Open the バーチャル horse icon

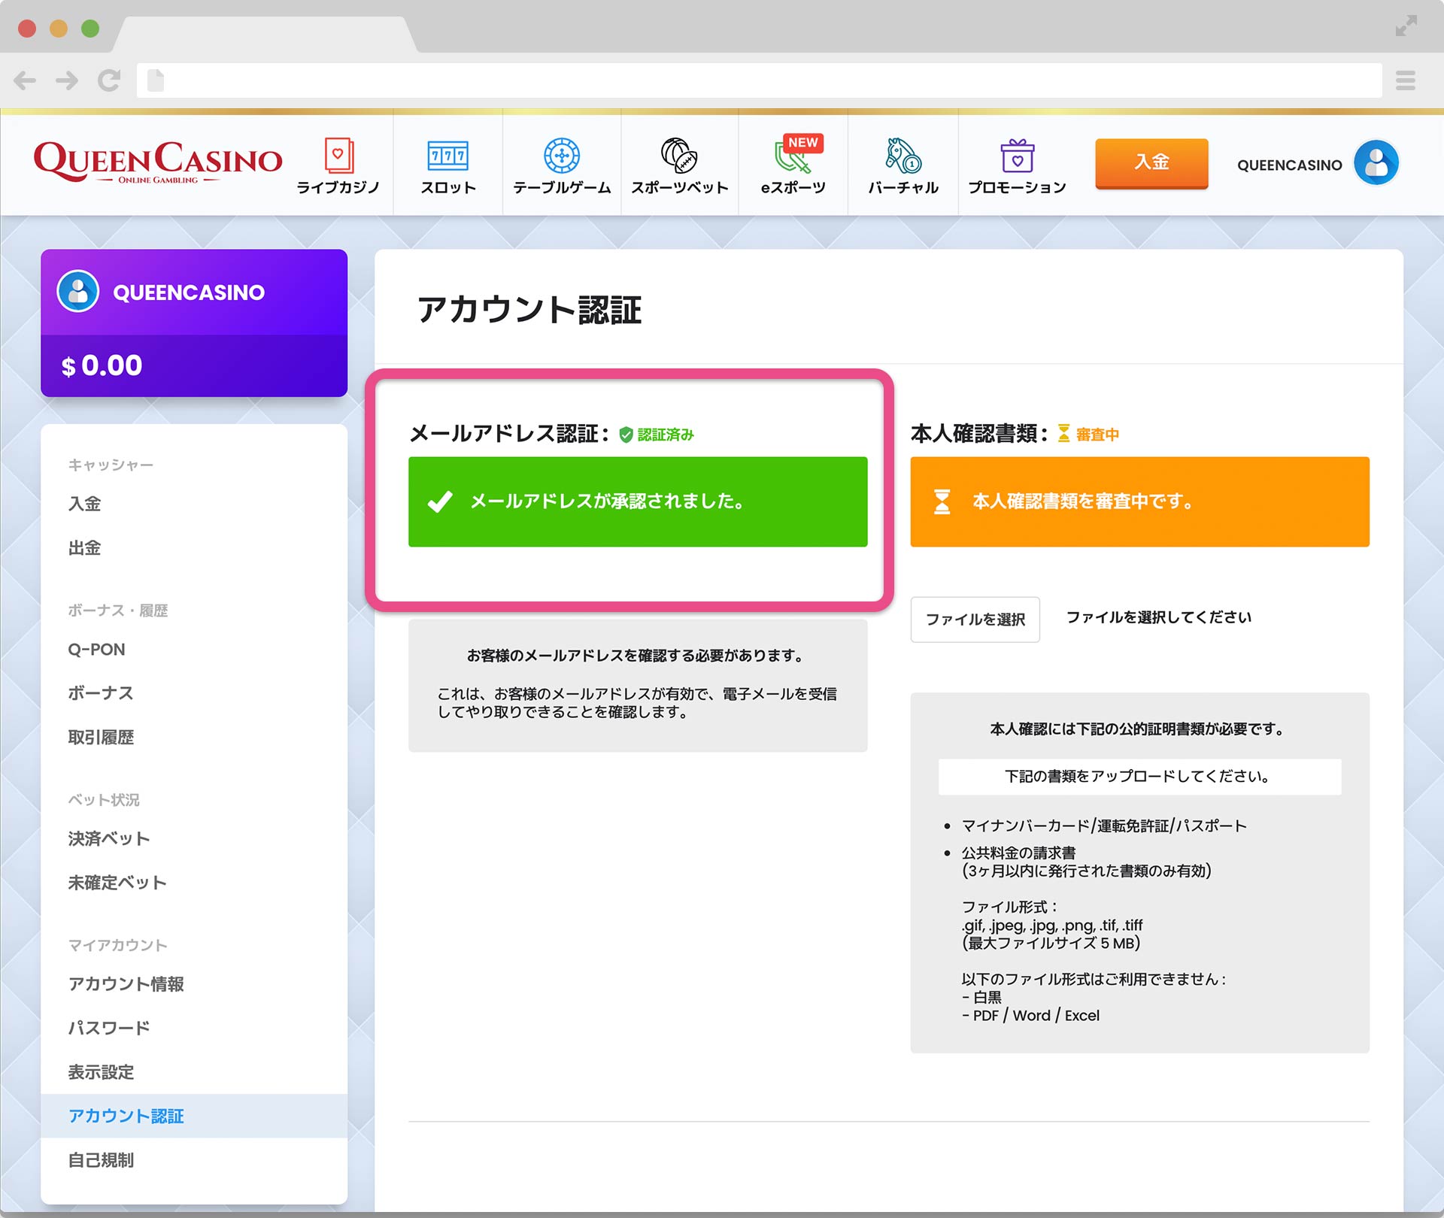coord(903,156)
